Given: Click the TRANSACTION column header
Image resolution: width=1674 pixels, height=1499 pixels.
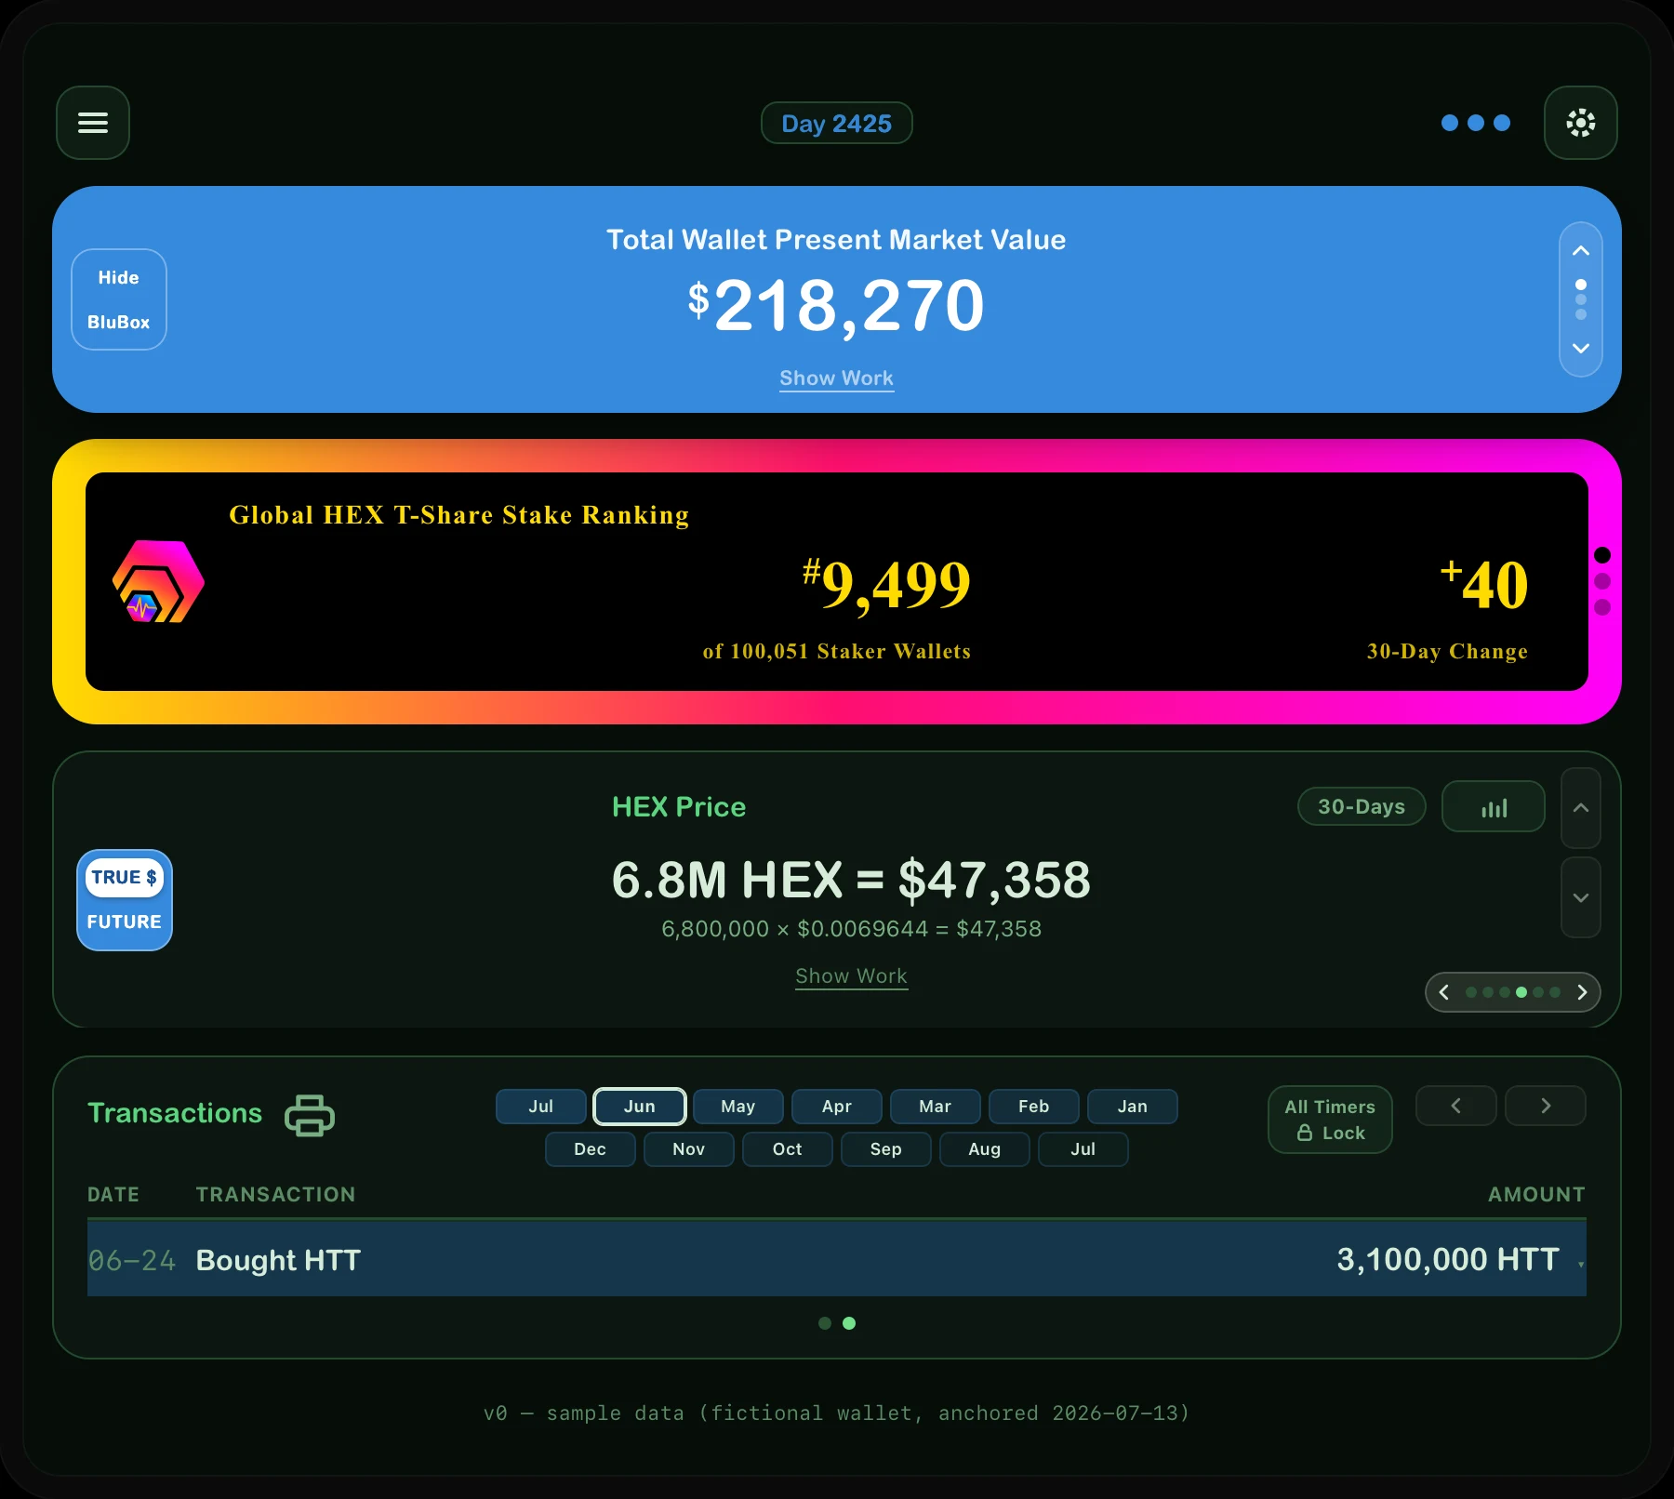Looking at the screenshot, I should tap(276, 1194).
